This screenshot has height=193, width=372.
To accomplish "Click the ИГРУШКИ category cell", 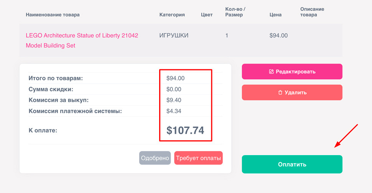I will point(174,36).
